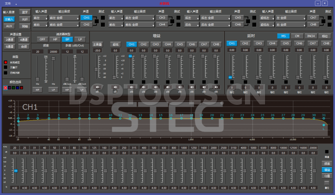Choose the OFF filter type
The image size is (335, 195).
point(42,39)
